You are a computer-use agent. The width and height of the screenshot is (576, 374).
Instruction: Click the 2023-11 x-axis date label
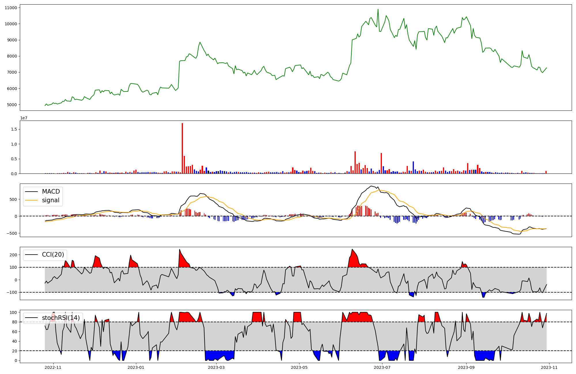click(x=549, y=367)
